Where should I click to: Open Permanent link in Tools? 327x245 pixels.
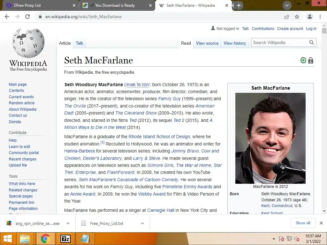point(21,202)
